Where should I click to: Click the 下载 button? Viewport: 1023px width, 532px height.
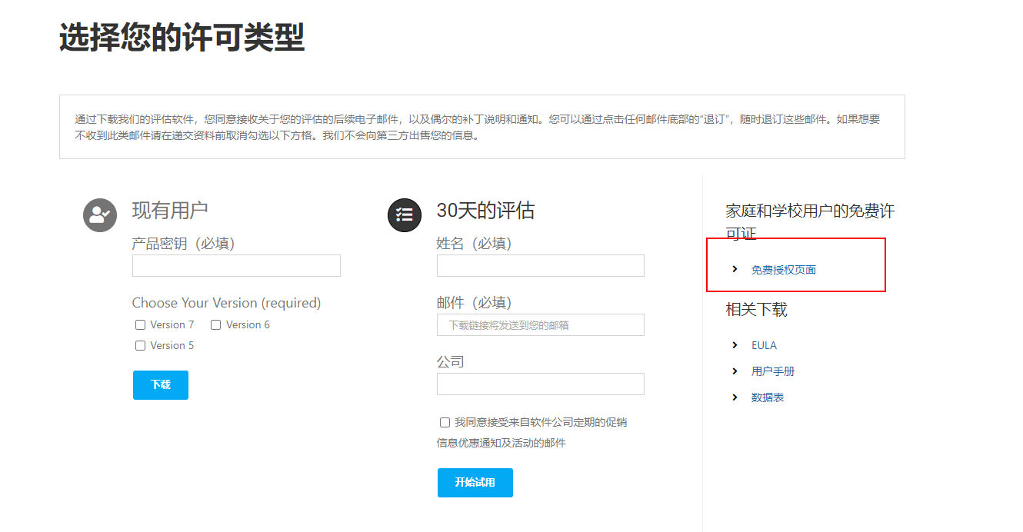pos(161,385)
